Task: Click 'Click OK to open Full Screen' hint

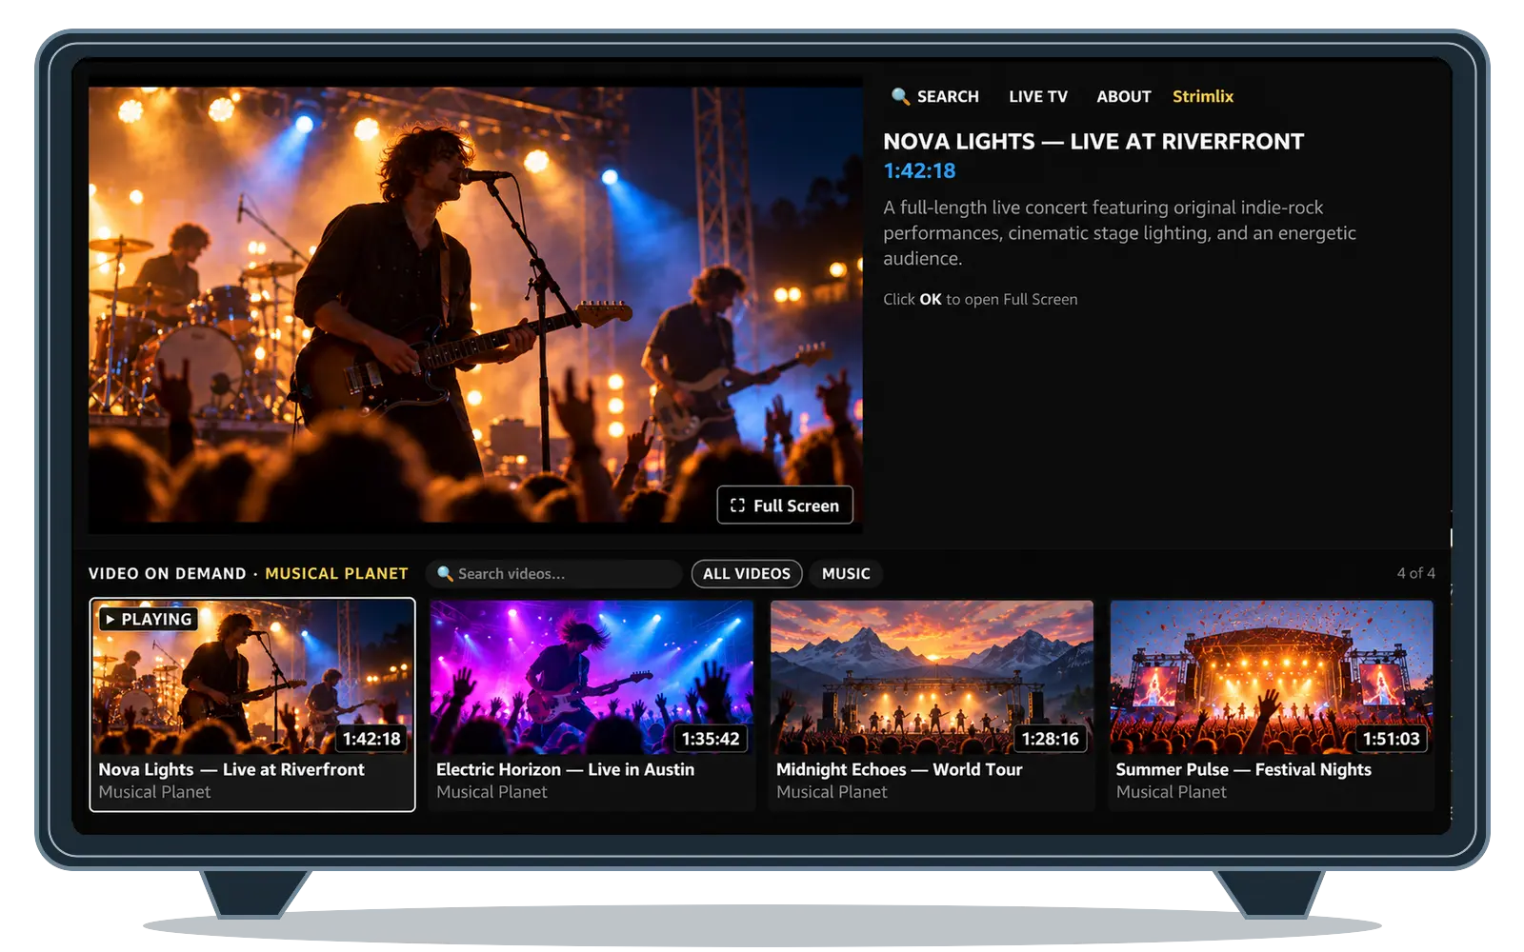Action: click(980, 299)
